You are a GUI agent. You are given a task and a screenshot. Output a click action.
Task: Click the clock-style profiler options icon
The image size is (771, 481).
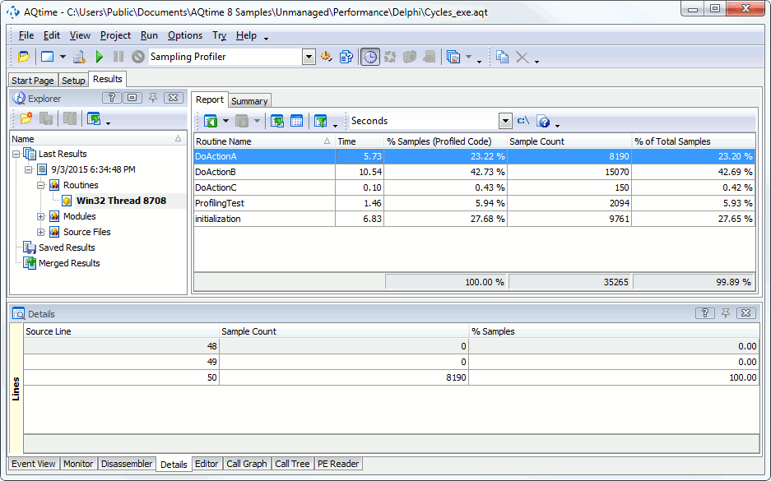(370, 57)
